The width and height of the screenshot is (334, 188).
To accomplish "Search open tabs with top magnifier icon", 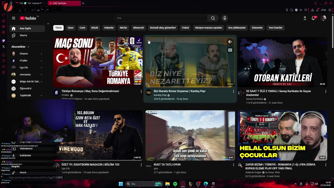I will tap(315, 3).
